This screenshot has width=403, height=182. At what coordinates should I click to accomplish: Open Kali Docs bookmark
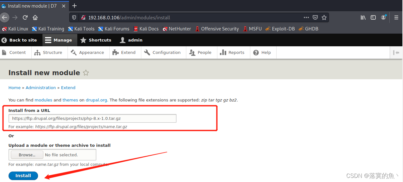point(146,29)
